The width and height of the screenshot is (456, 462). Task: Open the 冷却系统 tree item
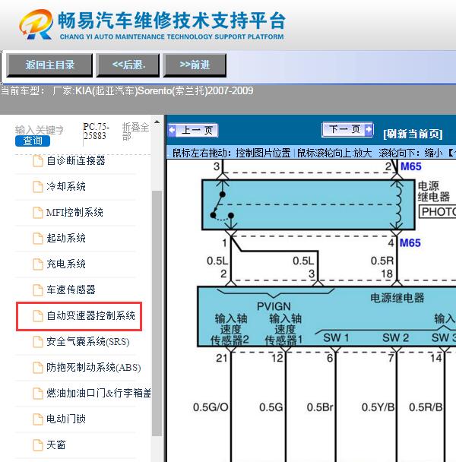click(66, 186)
